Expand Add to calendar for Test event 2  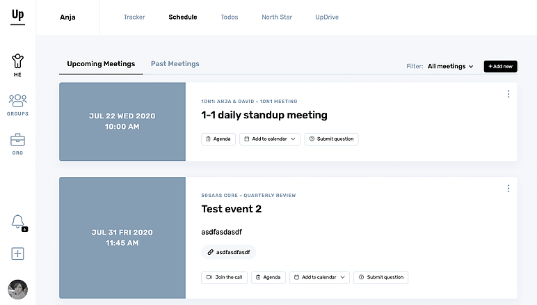pyautogui.click(x=319, y=277)
